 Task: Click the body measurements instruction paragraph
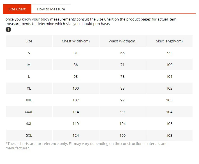(91, 22)
